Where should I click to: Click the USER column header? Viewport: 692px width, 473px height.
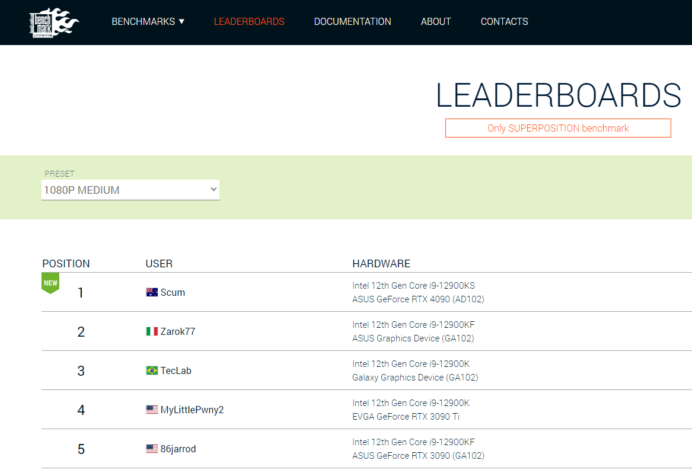[159, 264]
